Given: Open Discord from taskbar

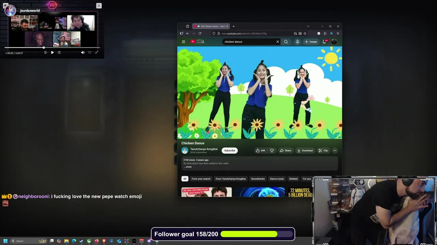Looking at the screenshot, I should pos(149,241).
